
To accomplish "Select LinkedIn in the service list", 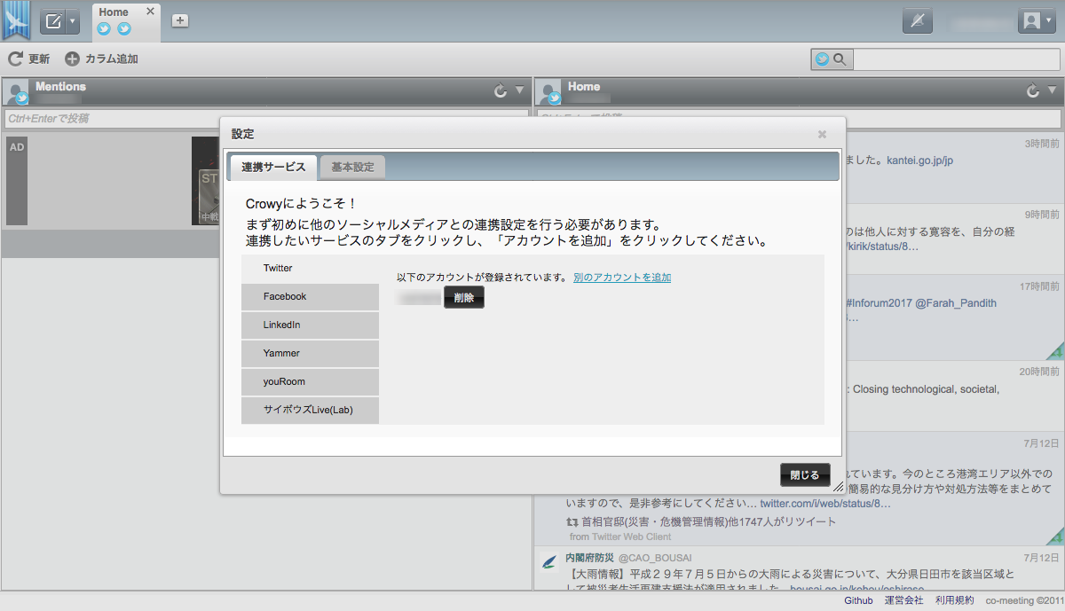I will [310, 325].
